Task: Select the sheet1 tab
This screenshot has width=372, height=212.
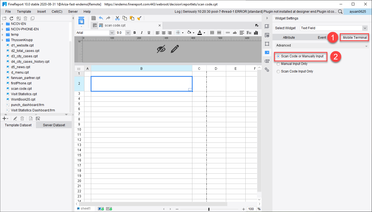Action: pyautogui.click(x=84, y=209)
